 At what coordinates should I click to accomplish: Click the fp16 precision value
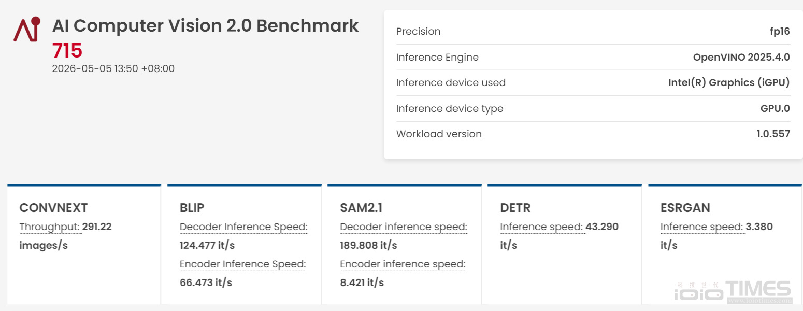click(x=780, y=32)
